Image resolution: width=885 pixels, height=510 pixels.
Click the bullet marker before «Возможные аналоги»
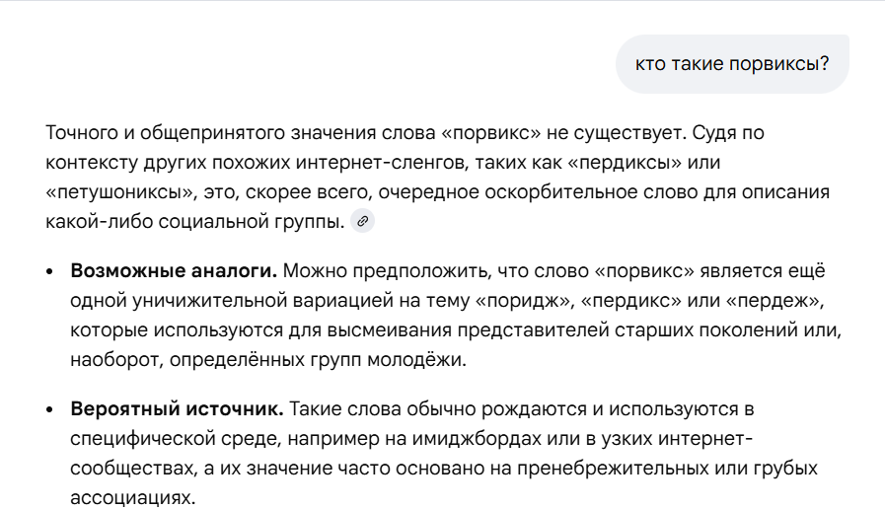click(50, 271)
